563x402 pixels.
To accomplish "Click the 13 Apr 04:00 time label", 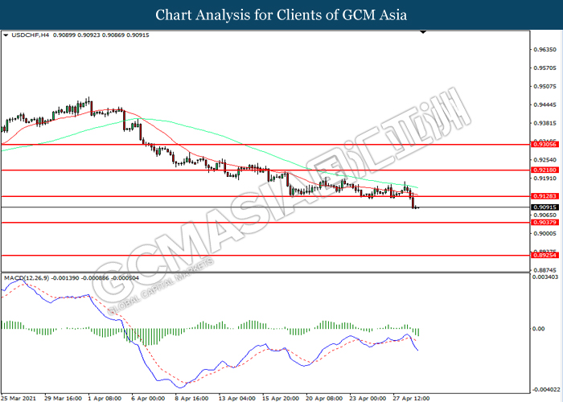I will [237, 398].
